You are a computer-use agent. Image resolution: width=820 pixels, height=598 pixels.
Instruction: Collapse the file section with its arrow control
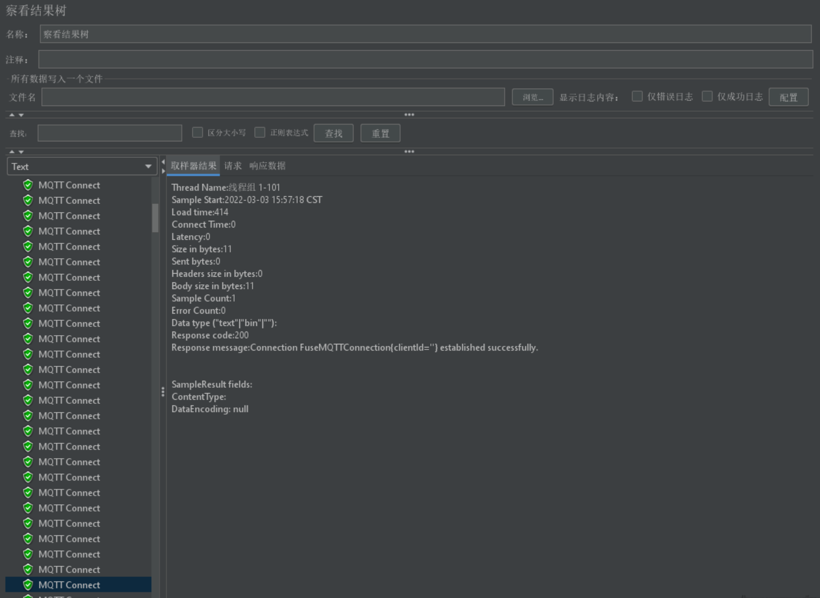13,115
